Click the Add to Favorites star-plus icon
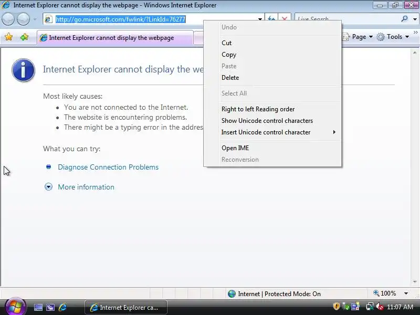 pos(24,37)
